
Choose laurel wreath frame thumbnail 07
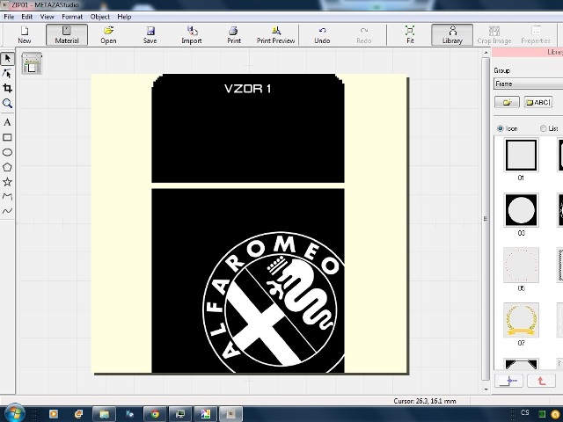point(521,320)
